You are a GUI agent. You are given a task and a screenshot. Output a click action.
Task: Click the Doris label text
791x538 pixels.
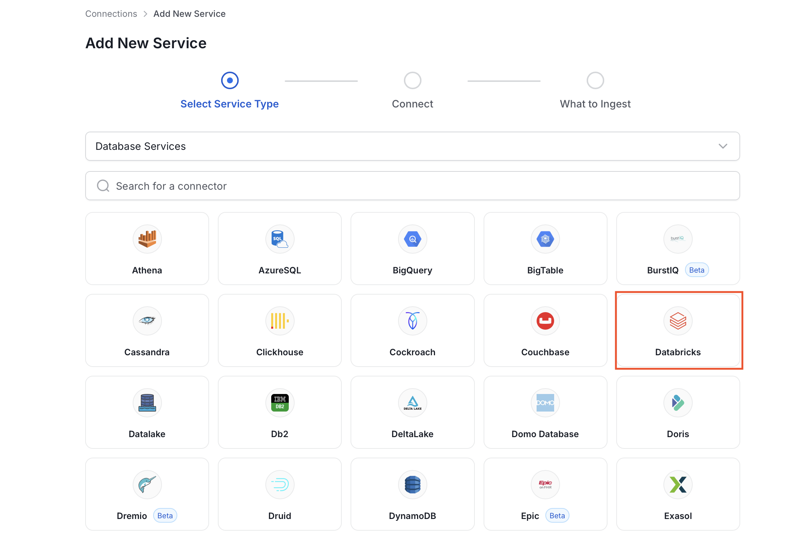tap(678, 434)
